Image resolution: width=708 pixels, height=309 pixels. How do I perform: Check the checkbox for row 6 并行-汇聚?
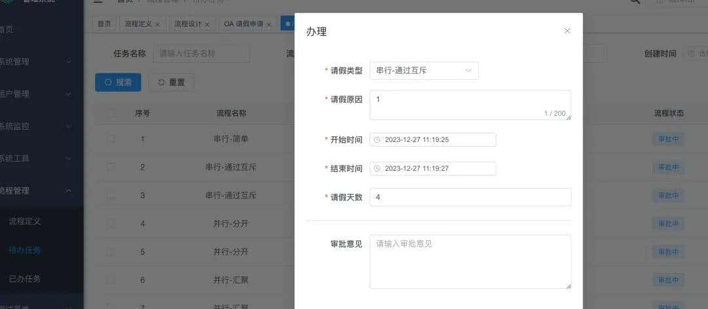[111, 280]
